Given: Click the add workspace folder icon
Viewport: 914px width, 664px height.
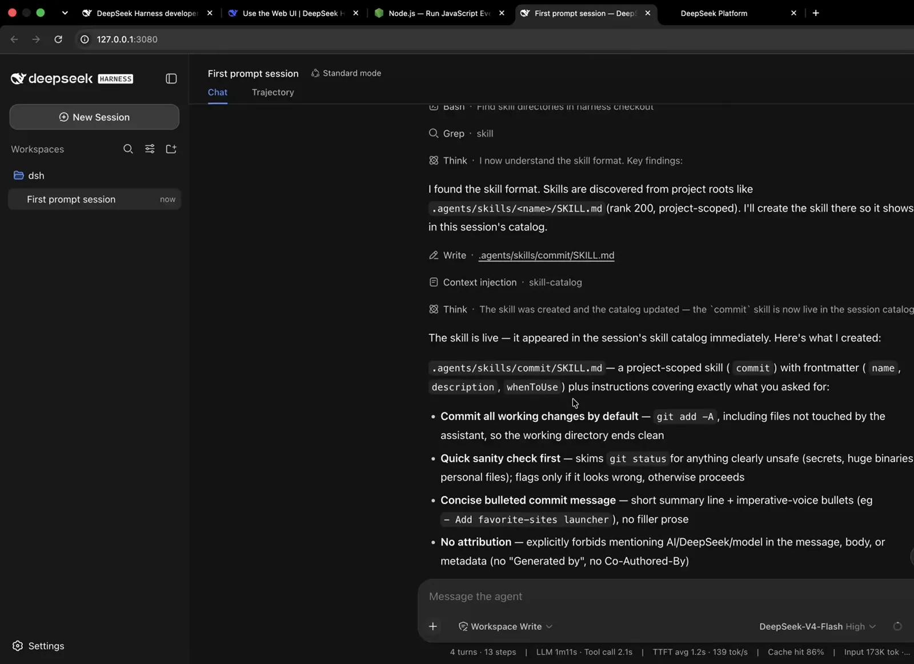Looking at the screenshot, I should (171, 149).
